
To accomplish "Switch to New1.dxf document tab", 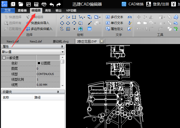I will click(x=13, y=41).
